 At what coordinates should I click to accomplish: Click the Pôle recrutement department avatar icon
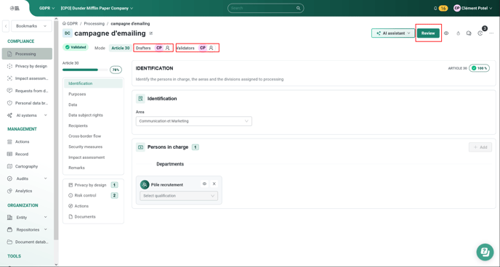(x=145, y=184)
